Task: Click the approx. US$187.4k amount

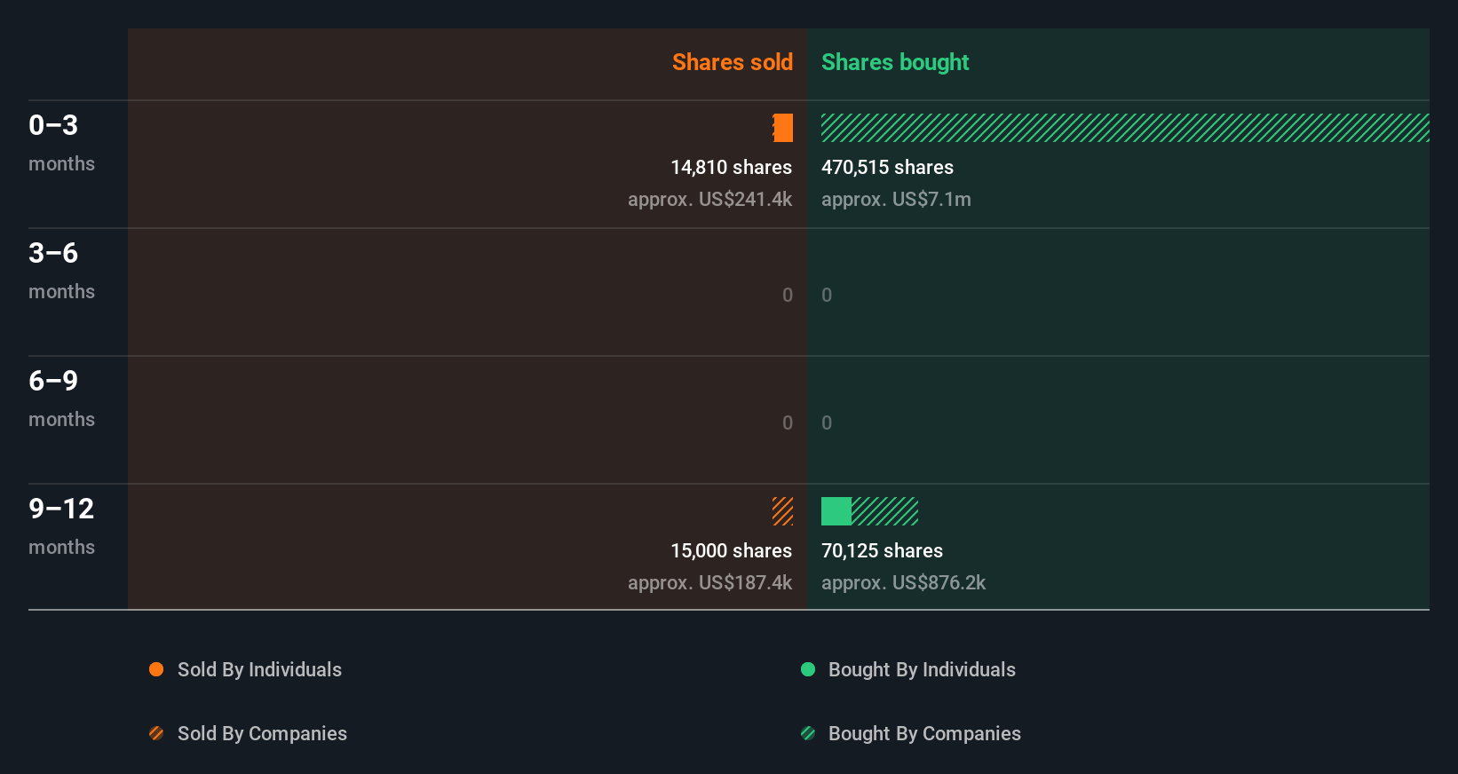Action: tap(709, 583)
